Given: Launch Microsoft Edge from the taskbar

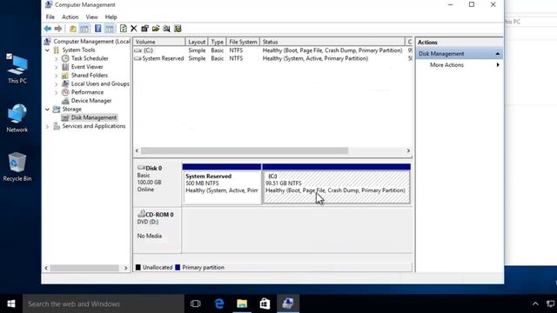Looking at the screenshot, I should 219,303.
